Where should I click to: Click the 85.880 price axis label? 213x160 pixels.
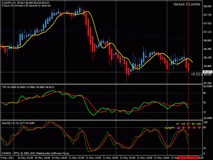point(208,66)
